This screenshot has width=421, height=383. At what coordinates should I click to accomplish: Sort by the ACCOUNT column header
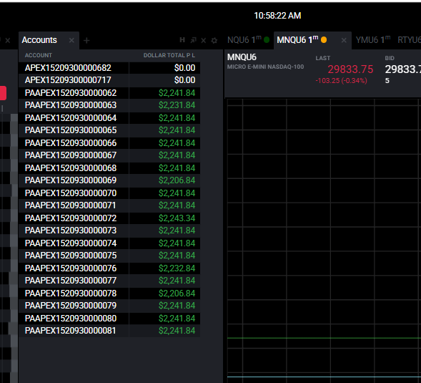click(39, 55)
